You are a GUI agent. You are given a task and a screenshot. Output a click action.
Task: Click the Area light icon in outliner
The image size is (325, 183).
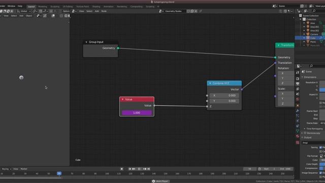pos(308,23)
